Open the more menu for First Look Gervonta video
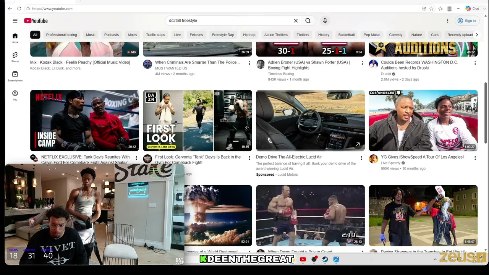489x275 pixels. tap(249, 158)
